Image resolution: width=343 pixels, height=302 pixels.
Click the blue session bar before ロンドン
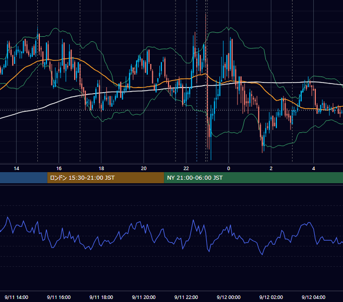point(24,178)
